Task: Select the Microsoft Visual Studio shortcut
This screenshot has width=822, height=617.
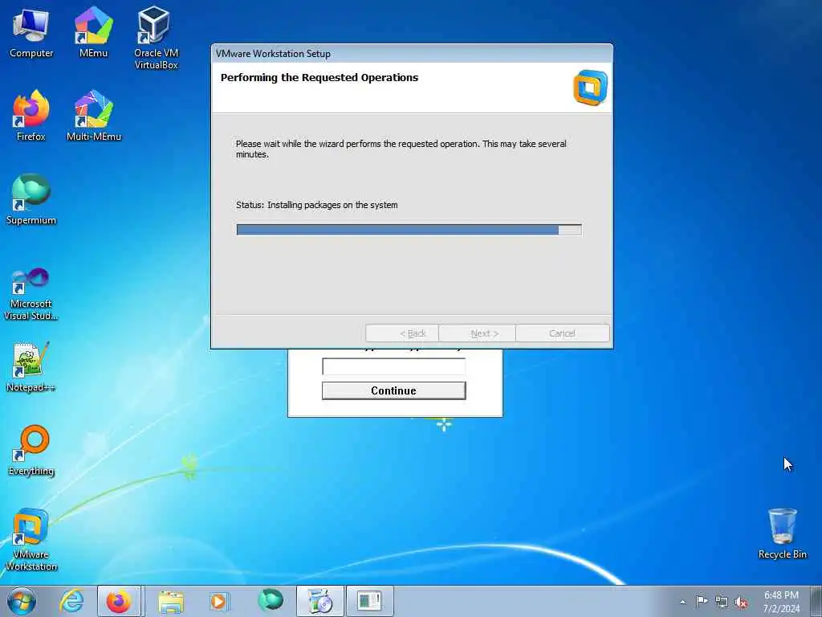Action: pos(31,294)
